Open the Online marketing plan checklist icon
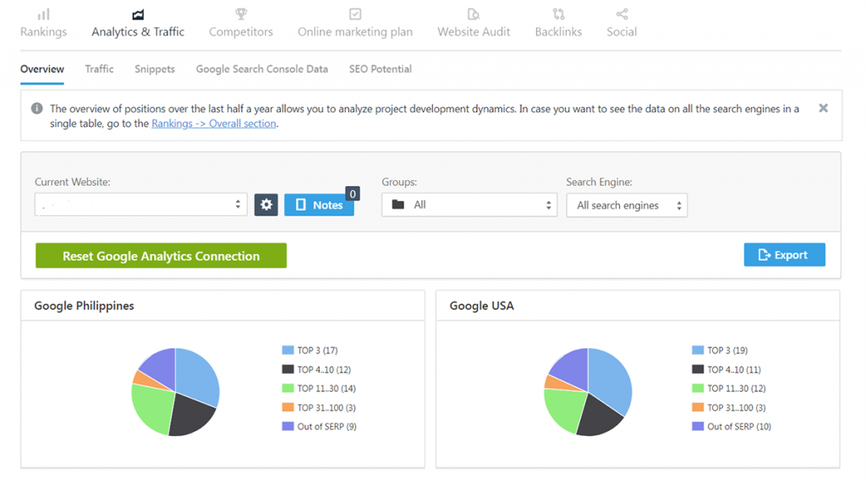Viewport: 866px width, 480px height. tap(355, 14)
